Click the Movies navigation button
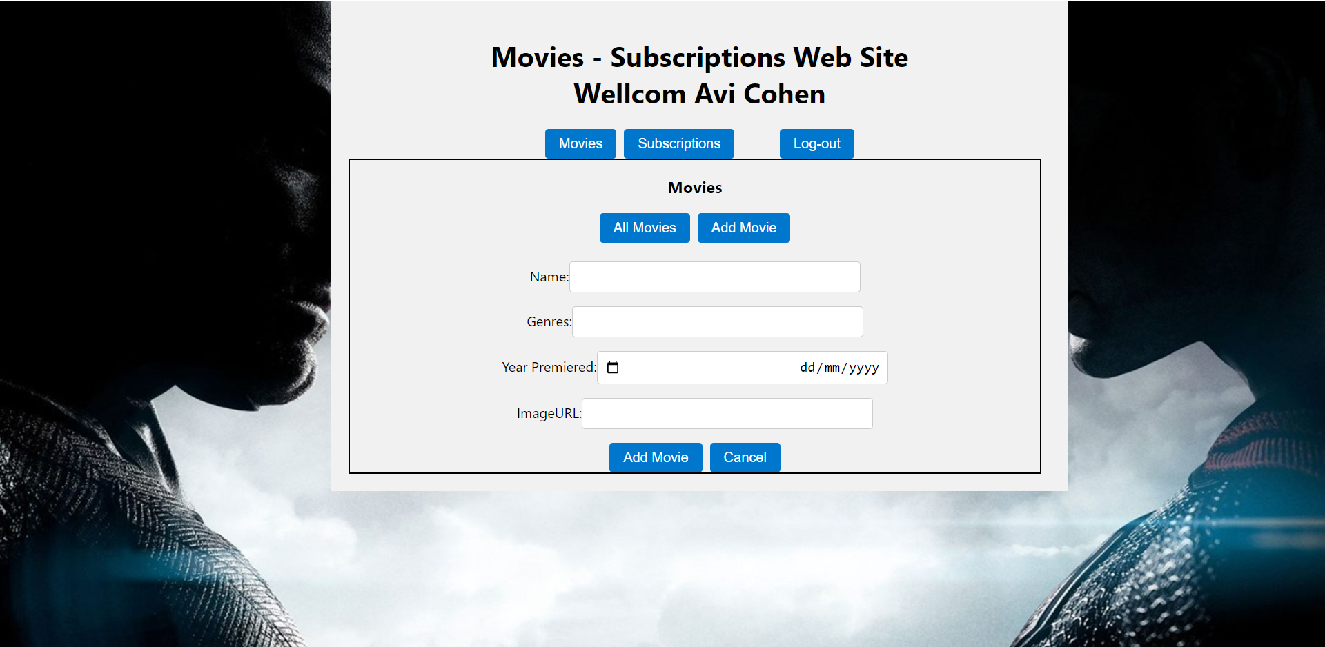 (580, 143)
